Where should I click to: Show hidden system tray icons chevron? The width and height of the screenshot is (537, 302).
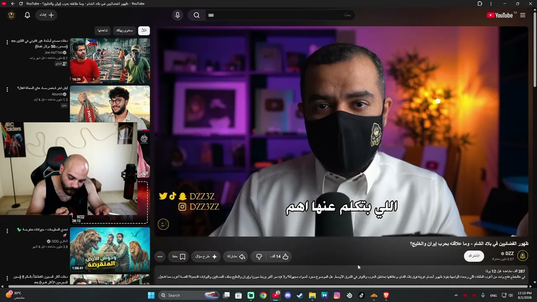click(x=456, y=295)
